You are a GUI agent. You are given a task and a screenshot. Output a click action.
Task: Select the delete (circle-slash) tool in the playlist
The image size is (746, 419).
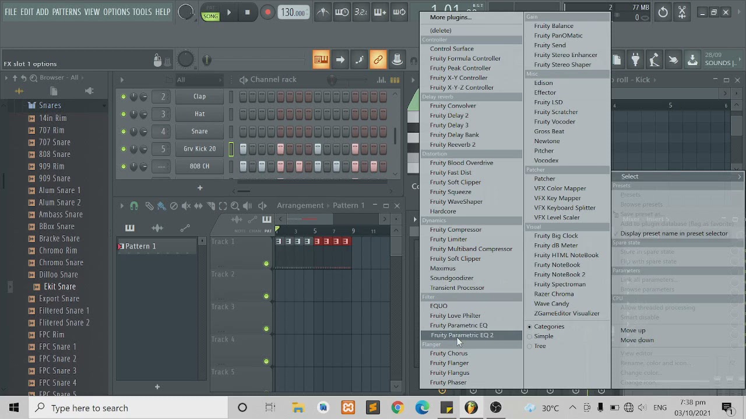click(x=174, y=205)
